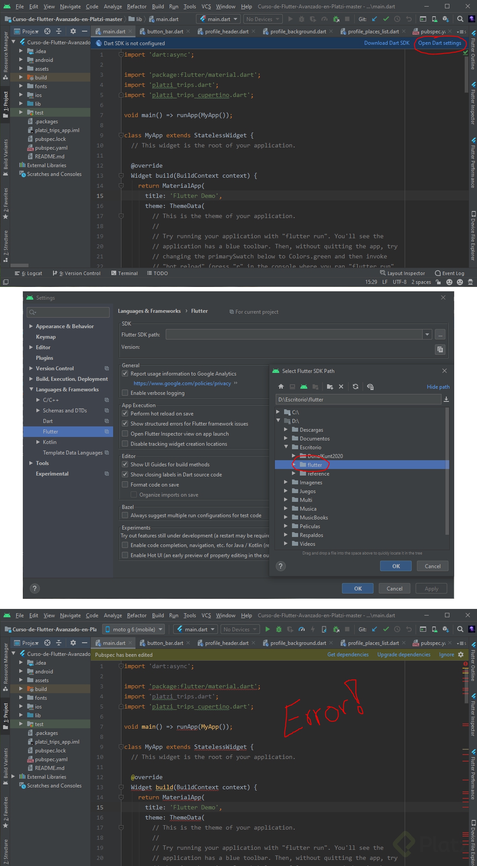Click the SDK tree vertical scrollbar

447,471
